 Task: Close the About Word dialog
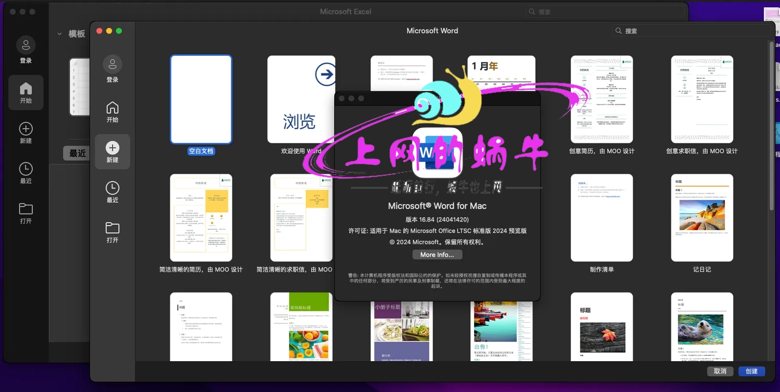[x=342, y=98]
